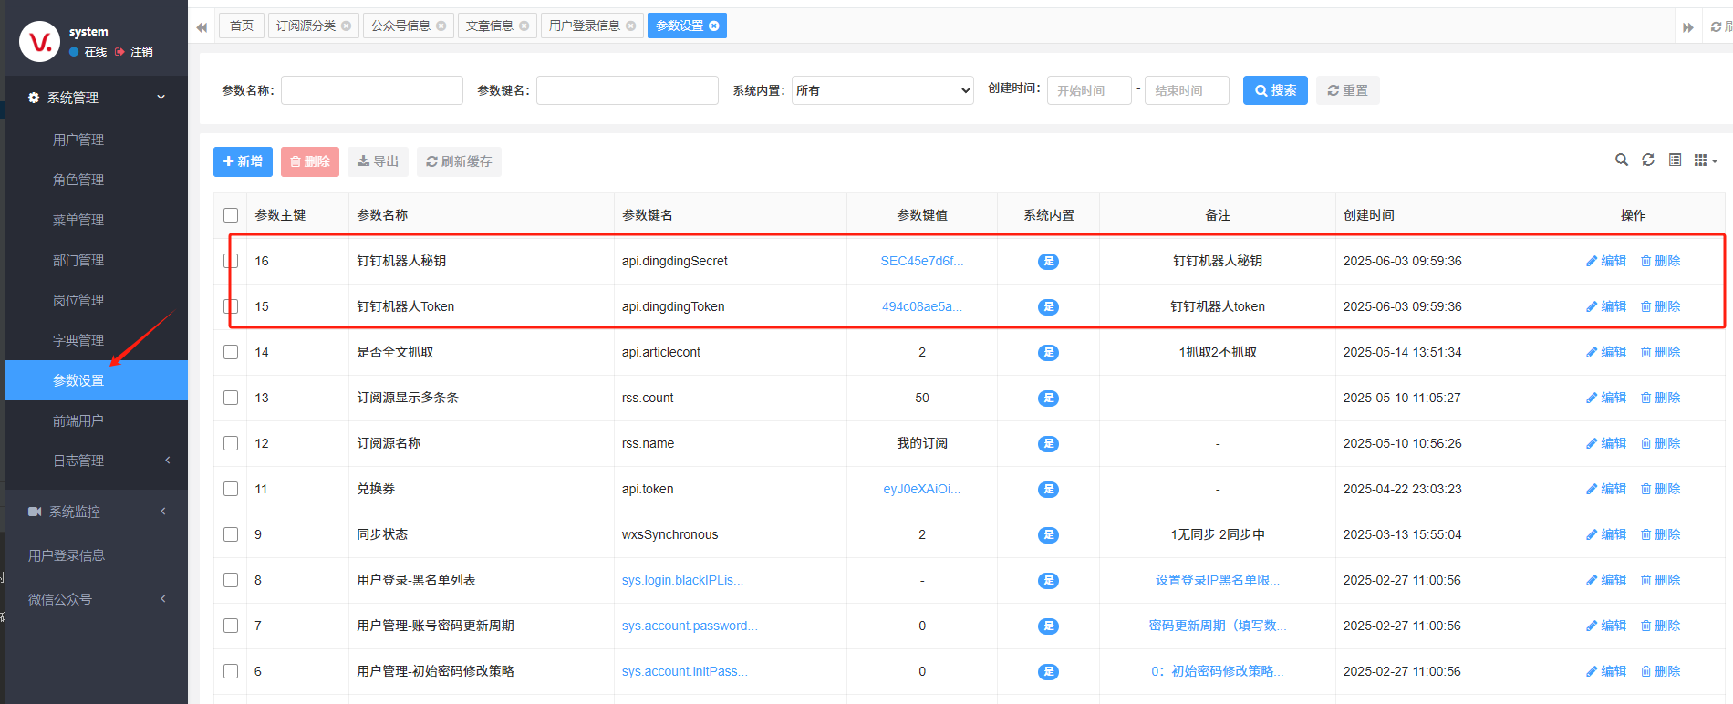This screenshot has height=704, width=1733.
Task: Click the system user avatar logo
Action: coord(39,42)
